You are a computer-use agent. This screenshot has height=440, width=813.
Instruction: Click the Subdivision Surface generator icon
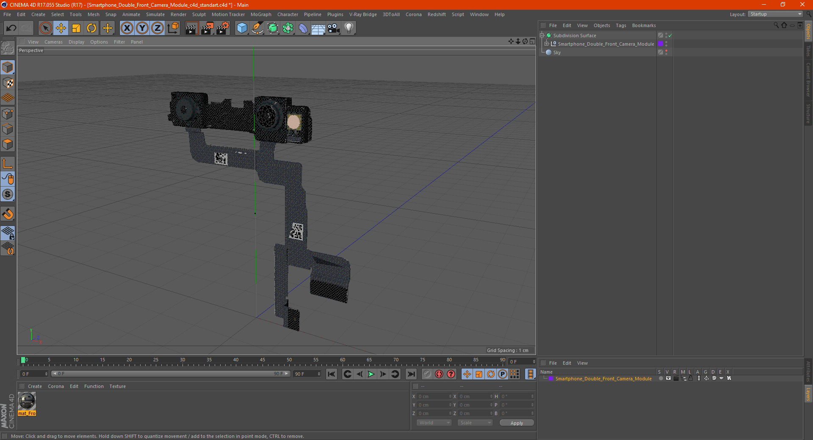(273, 28)
